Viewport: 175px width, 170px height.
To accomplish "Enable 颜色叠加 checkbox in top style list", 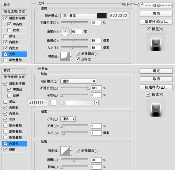I will (x=5, y=60).
